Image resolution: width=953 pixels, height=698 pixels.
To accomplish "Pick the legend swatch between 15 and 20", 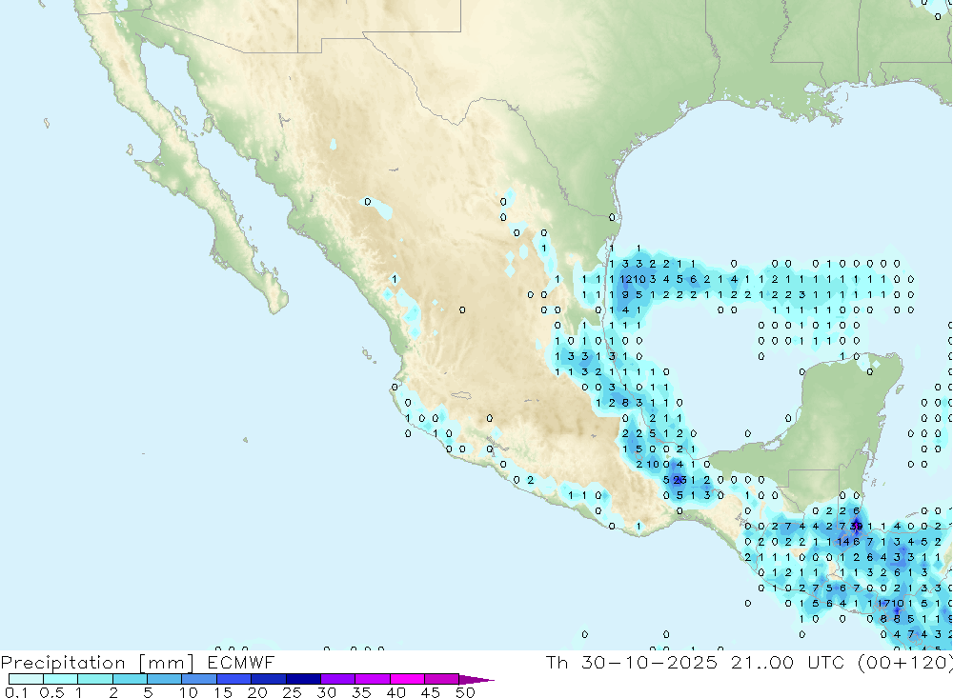I will coord(234,679).
